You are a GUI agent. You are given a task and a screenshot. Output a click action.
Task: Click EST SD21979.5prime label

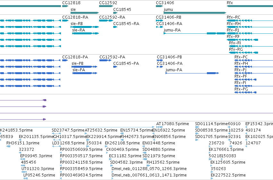pyautogui.click(x=159, y=156)
